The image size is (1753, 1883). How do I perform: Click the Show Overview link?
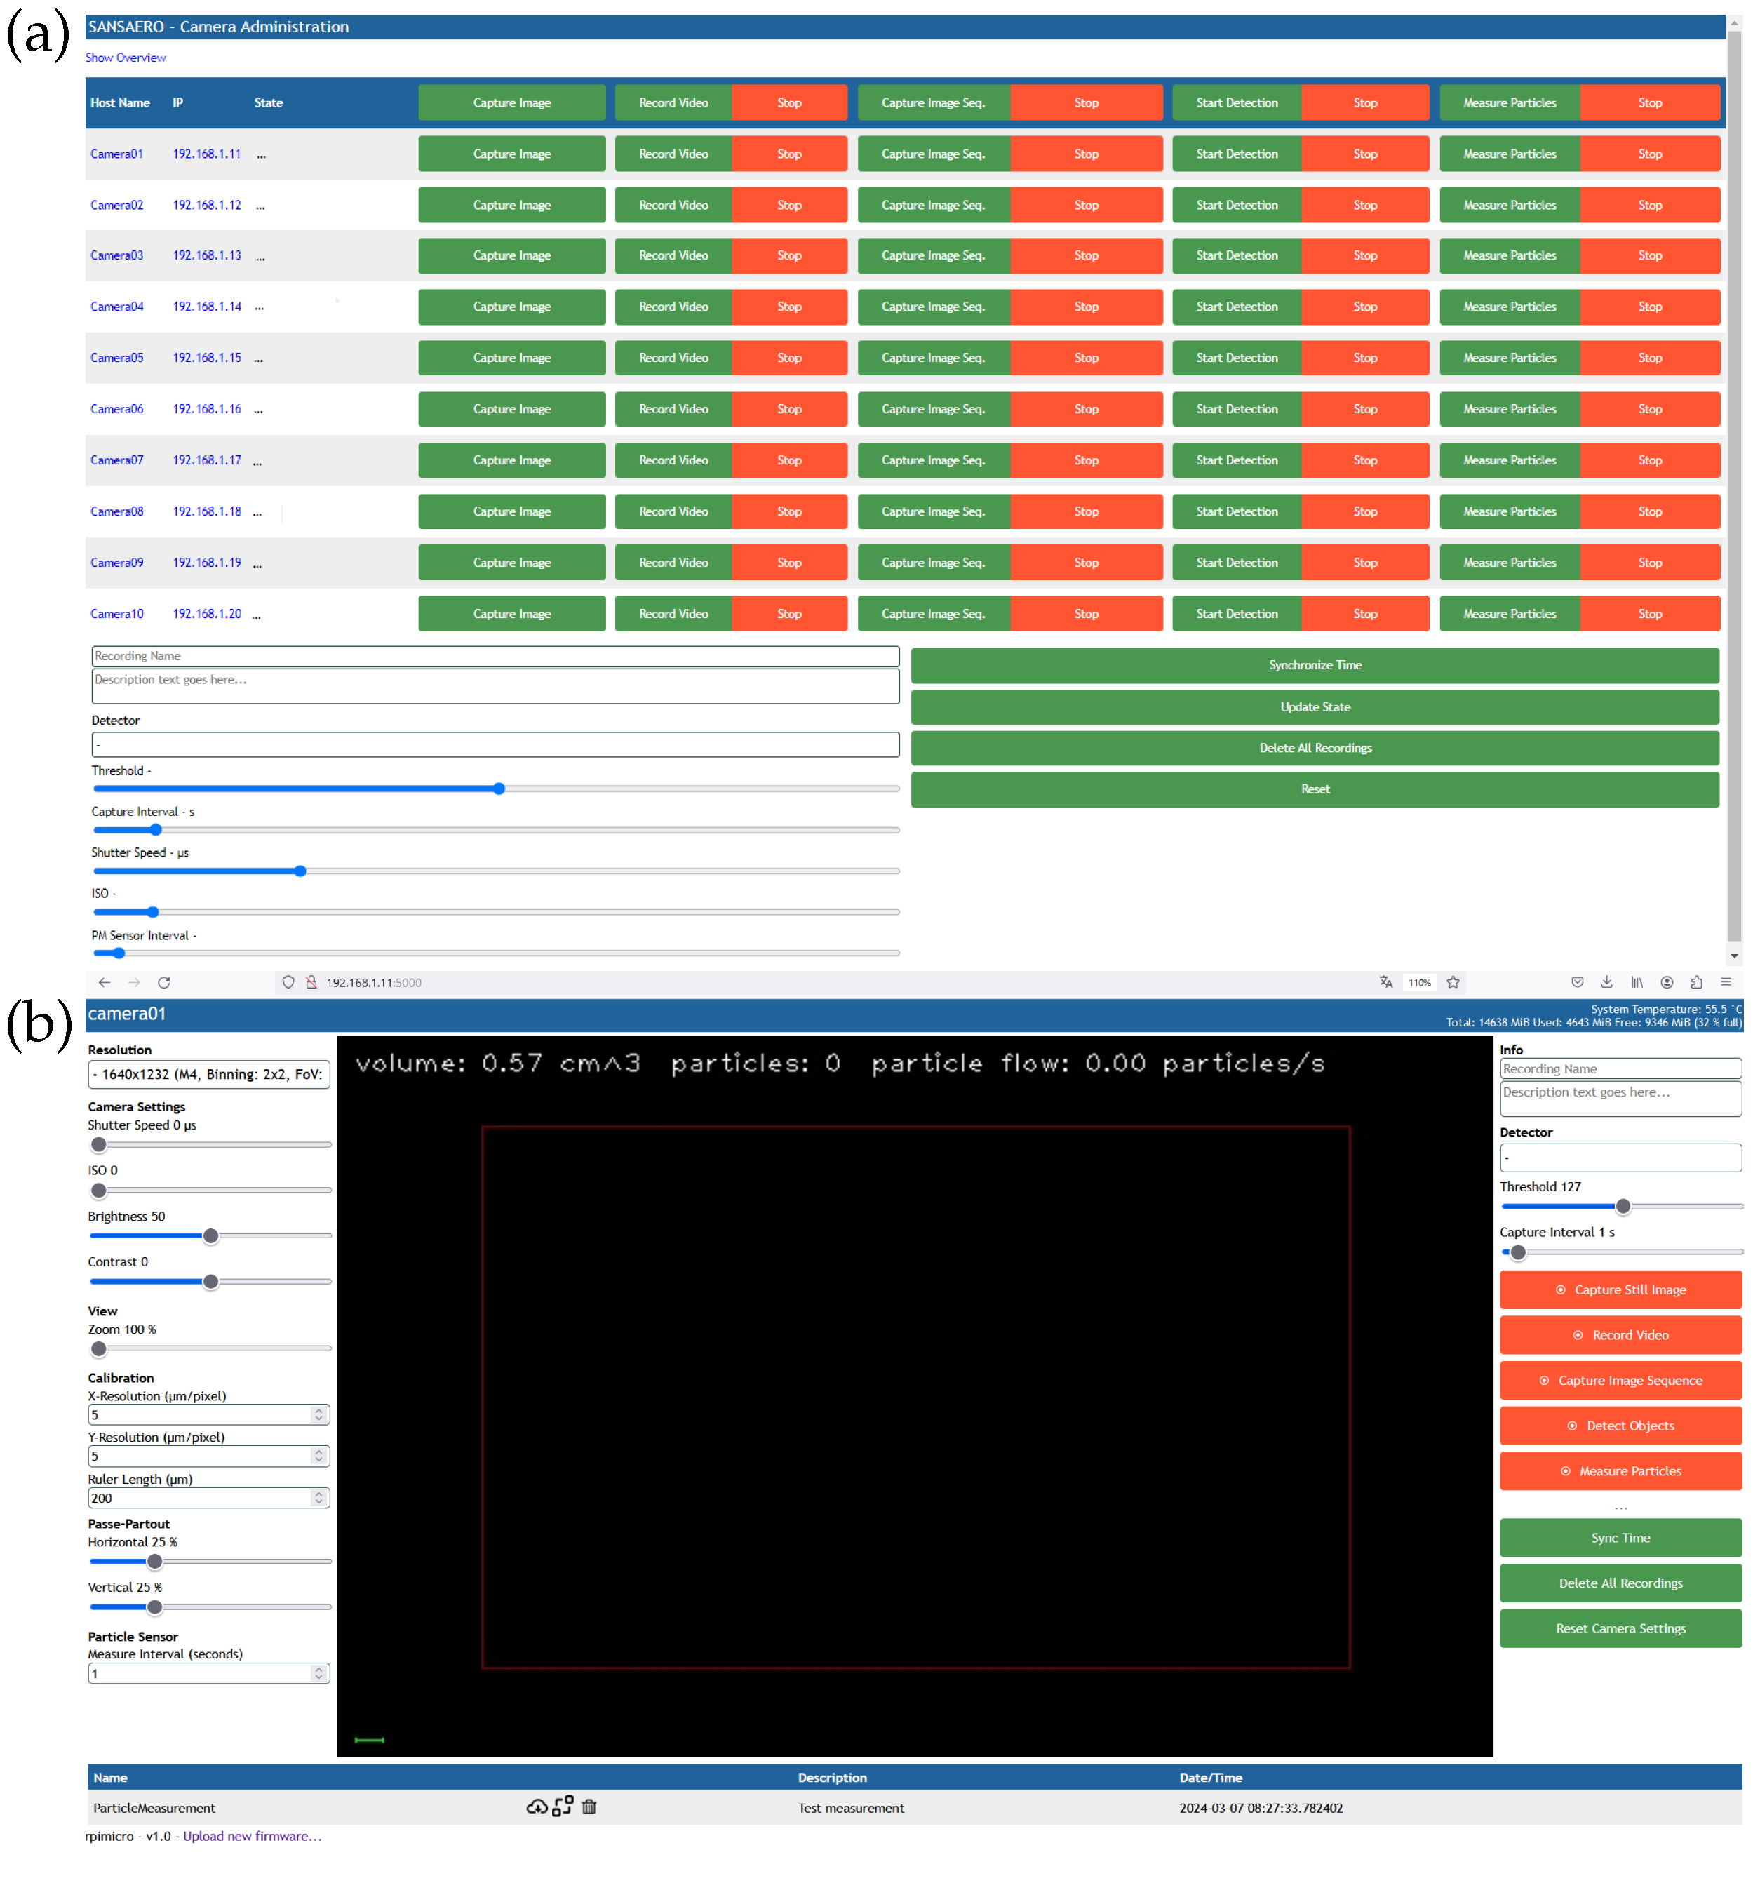point(125,58)
